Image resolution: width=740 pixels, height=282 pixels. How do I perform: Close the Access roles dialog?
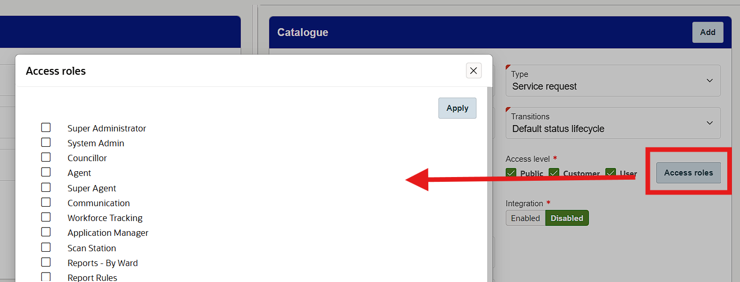474,70
